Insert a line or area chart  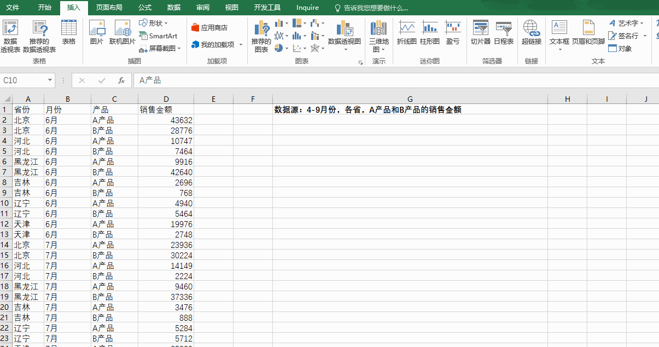tap(281, 36)
